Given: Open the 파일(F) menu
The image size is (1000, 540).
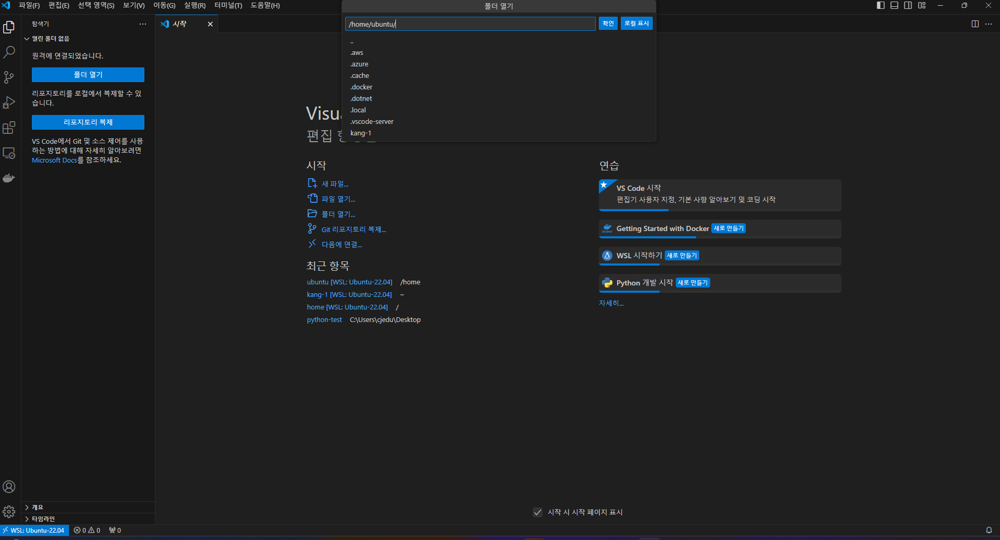Looking at the screenshot, I should [x=29, y=5].
